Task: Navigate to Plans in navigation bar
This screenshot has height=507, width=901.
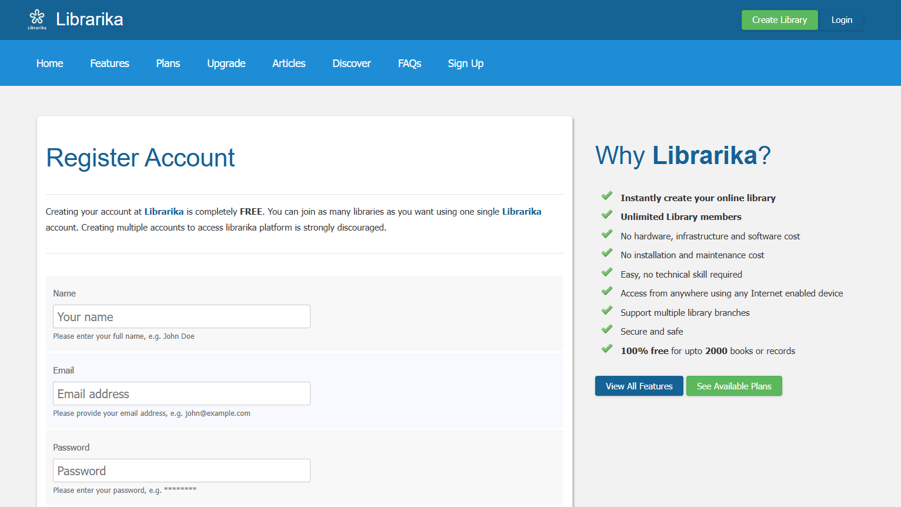Action: pos(168,64)
